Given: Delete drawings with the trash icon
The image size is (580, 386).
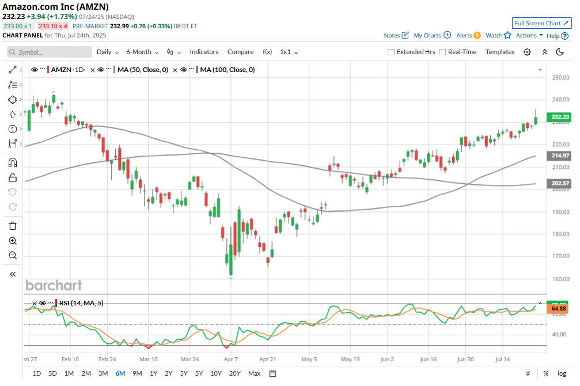Looking at the screenshot, I should (13, 226).
